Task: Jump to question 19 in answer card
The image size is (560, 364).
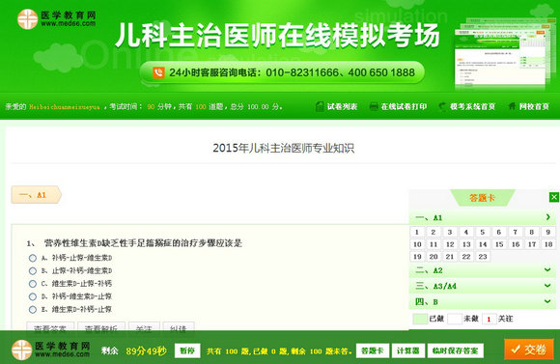Action: [x=417, y=257]
